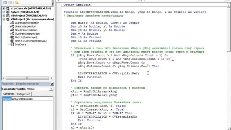The width and height of the screenshot is (231, 130).
Task: Select the Solver project icon
Action: tap(8, 12)
